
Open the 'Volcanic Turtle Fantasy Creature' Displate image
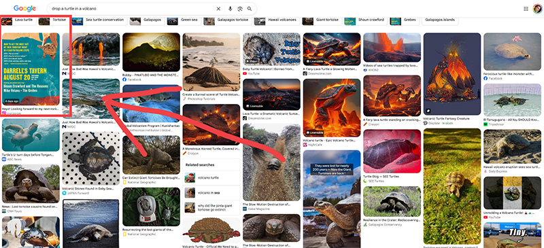pyautogui.click(x=452, y=74)
